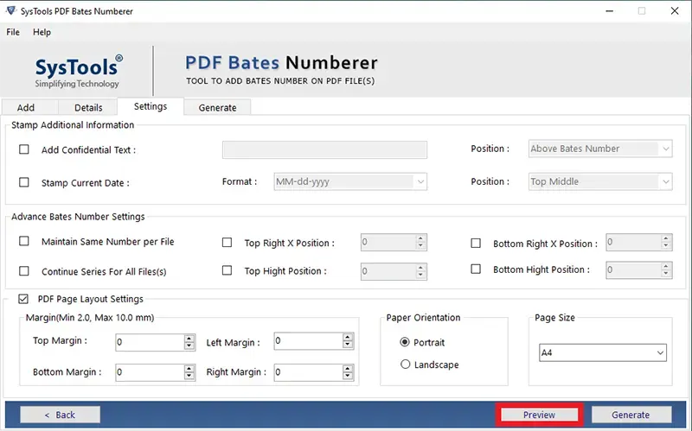Open the Above Bates Number position dropdown
Viewport: 692px width, 431px height.
click(x=600, y=149)
